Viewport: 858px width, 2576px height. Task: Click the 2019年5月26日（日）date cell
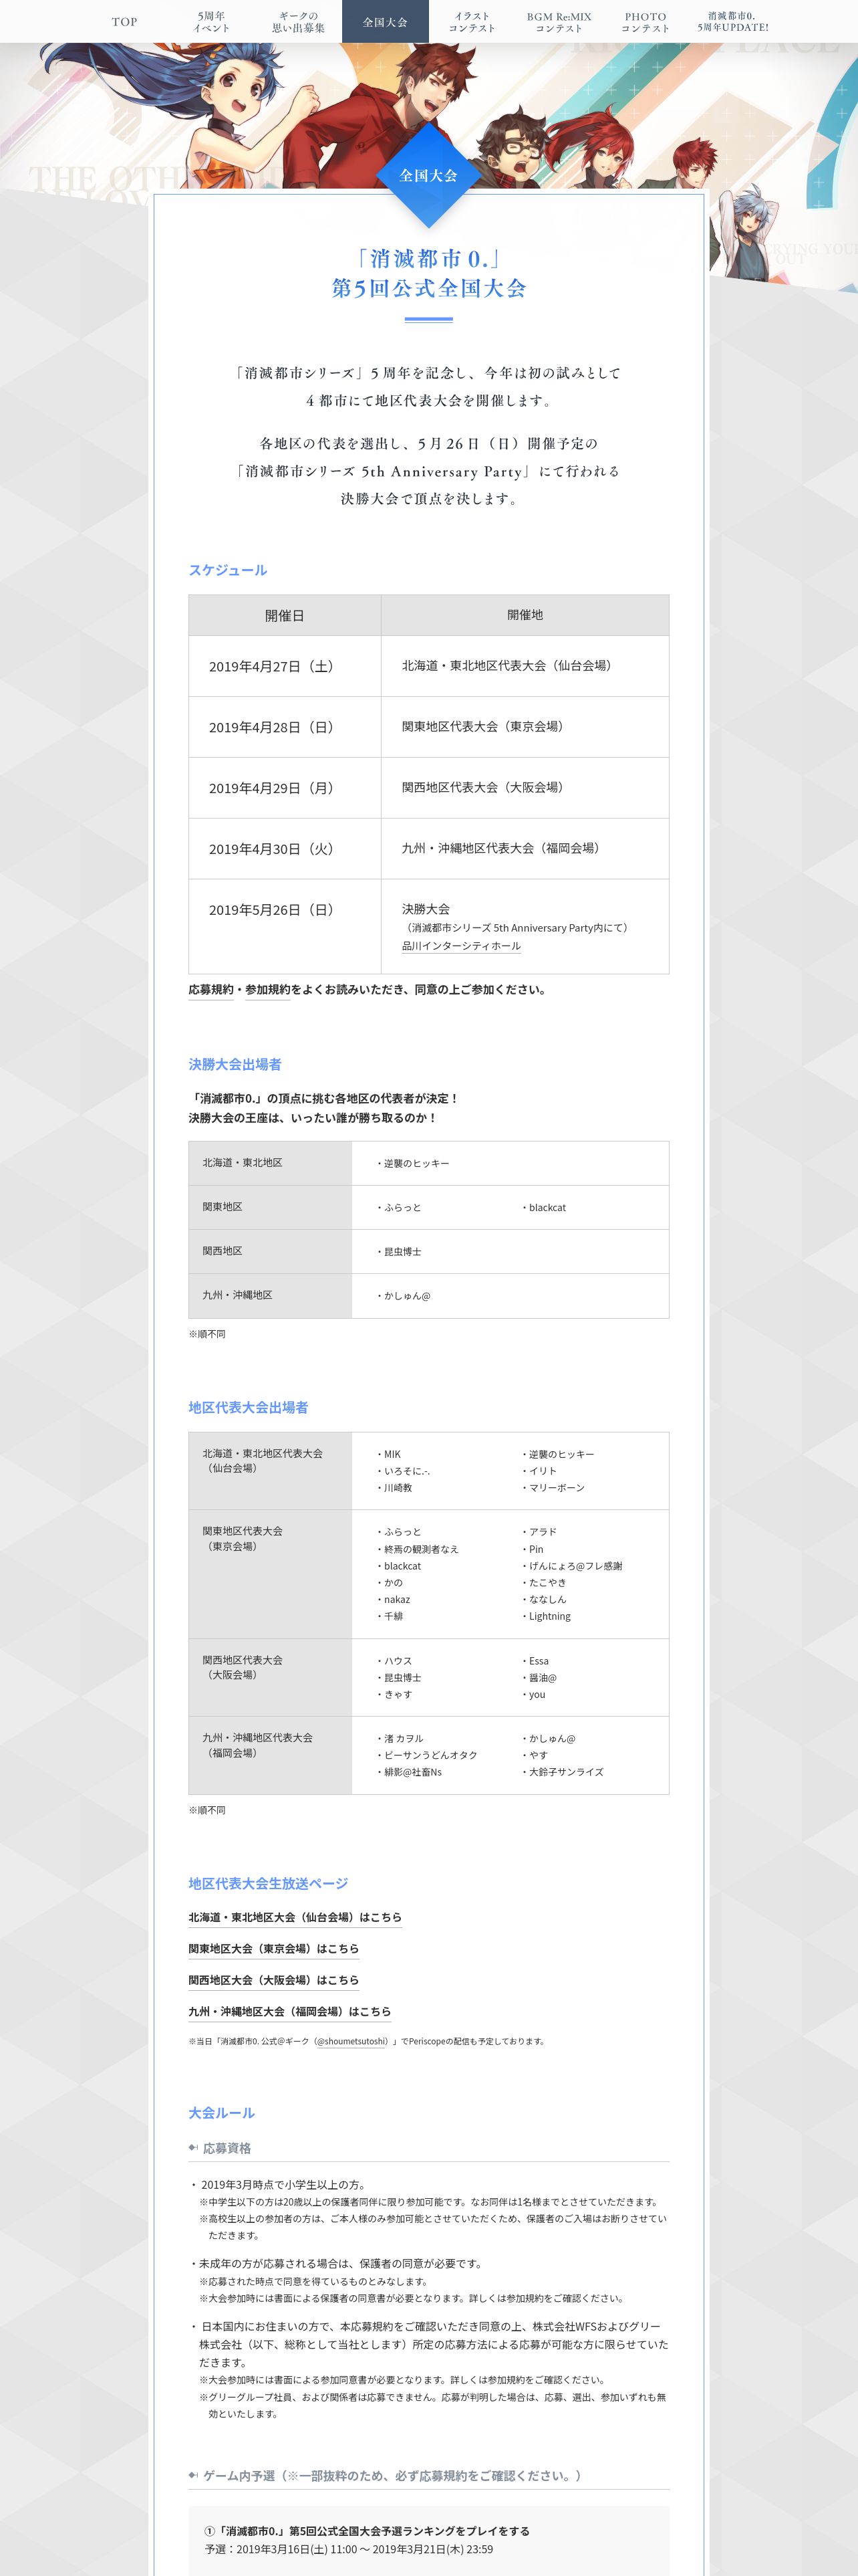pyautogui.click(x=285, y=926)
